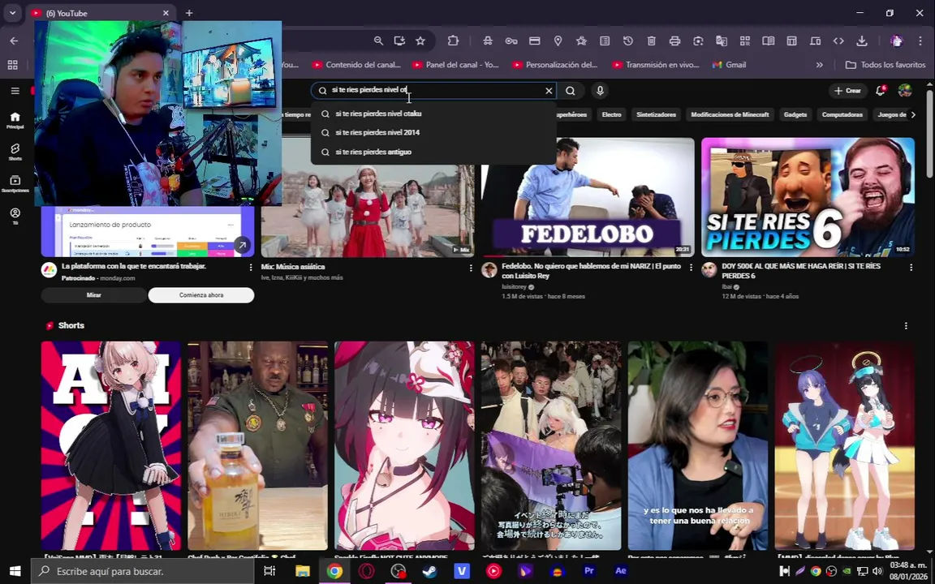Open the password key extension icon

(x=511, y=41)
